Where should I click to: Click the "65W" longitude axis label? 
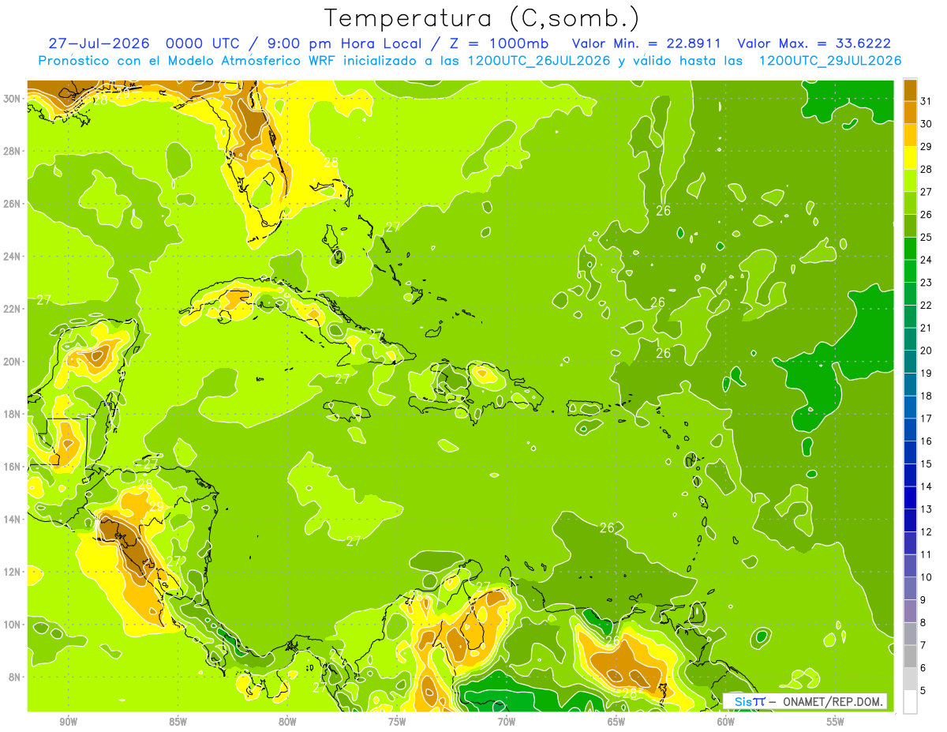pos(616,722)
